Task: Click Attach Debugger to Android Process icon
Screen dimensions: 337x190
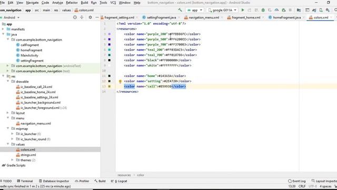Action: (283, 10)
